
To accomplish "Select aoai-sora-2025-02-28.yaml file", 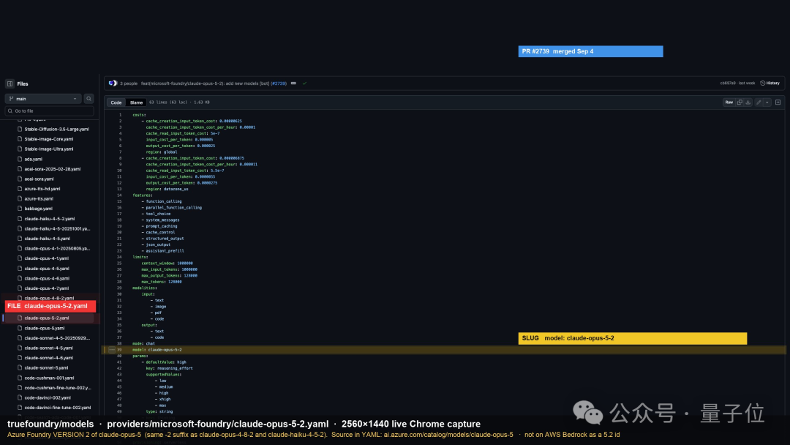I will pyautogui.click(x=52, y=169).
